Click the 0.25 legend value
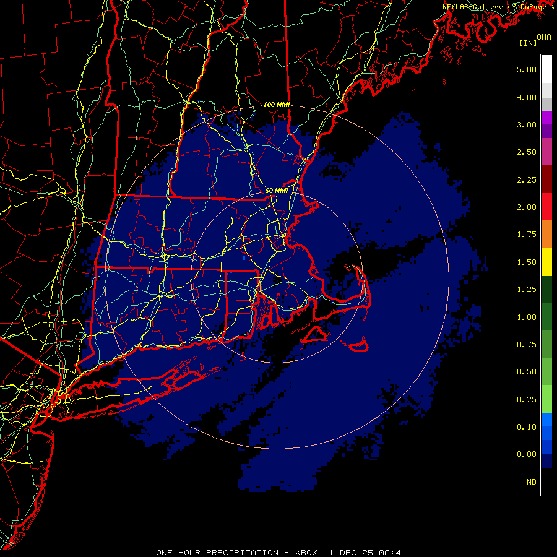Screen dimensions: 557x557 pyautogui.click(x=527, y=400)
